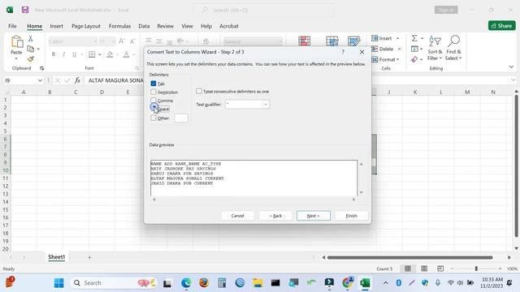Switch to Formulas tab
This screenshot has width=520, height=292.
[119, 26]
